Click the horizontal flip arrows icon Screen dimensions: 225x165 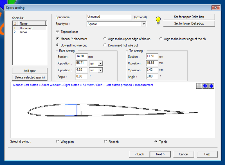[x=205, y=86]
